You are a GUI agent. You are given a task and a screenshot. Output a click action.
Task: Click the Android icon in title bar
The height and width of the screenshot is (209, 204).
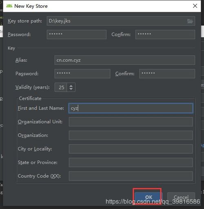pos(9,6)
